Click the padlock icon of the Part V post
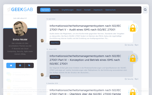The width and height of the screenshot is (152, 95). coord(133,28)
